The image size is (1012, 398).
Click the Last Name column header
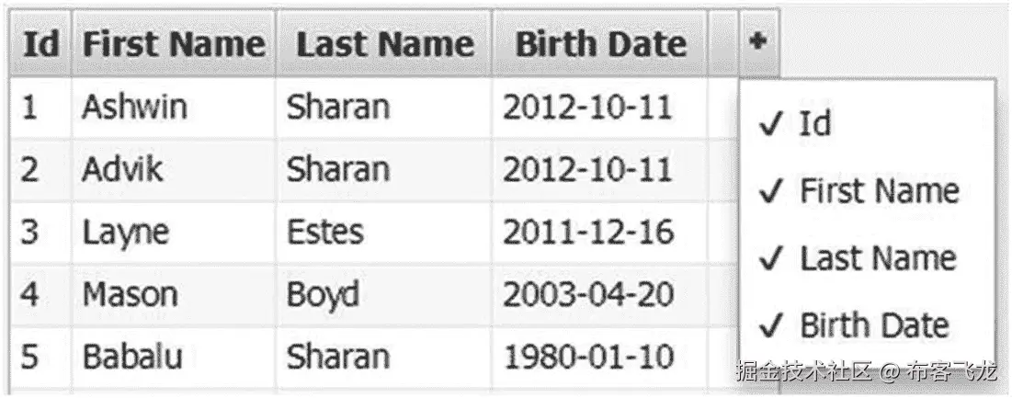tap(384, 43)
